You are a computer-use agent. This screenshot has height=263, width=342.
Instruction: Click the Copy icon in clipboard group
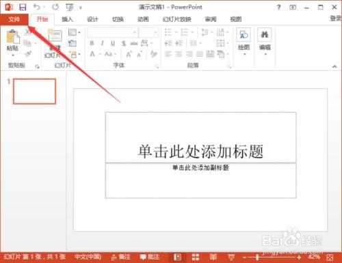coord(27,43)
